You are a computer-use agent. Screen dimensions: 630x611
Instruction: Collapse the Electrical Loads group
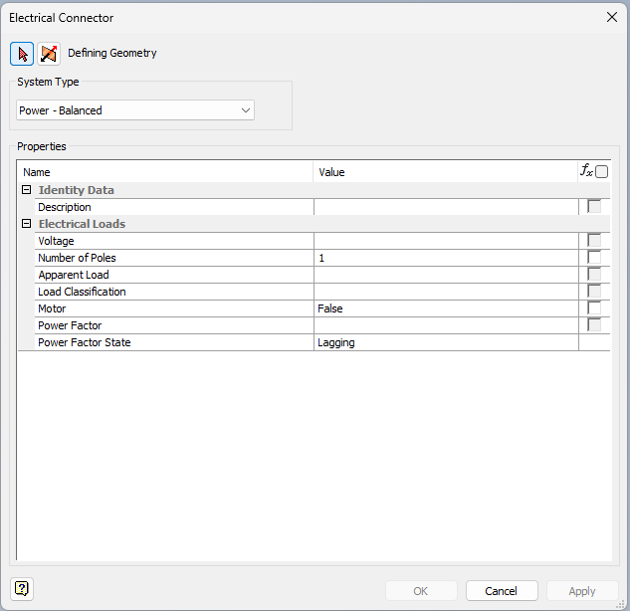coord(26,223)
